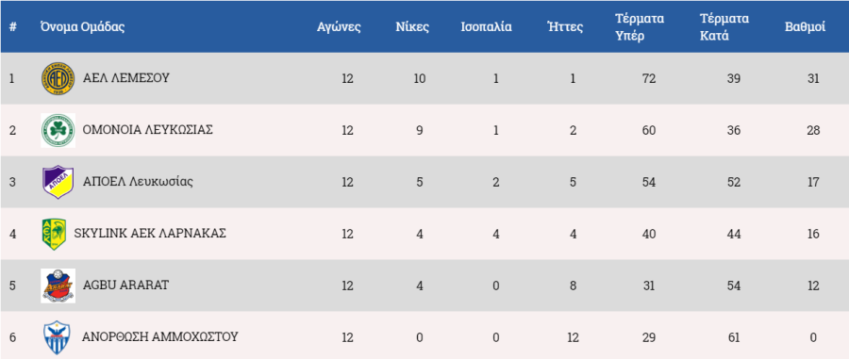
Task: Click the Αγώνες column header
Action: (339, 27)
